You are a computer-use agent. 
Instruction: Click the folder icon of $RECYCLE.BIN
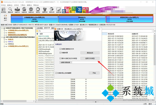pyautogui.click(x=37, y=36)
